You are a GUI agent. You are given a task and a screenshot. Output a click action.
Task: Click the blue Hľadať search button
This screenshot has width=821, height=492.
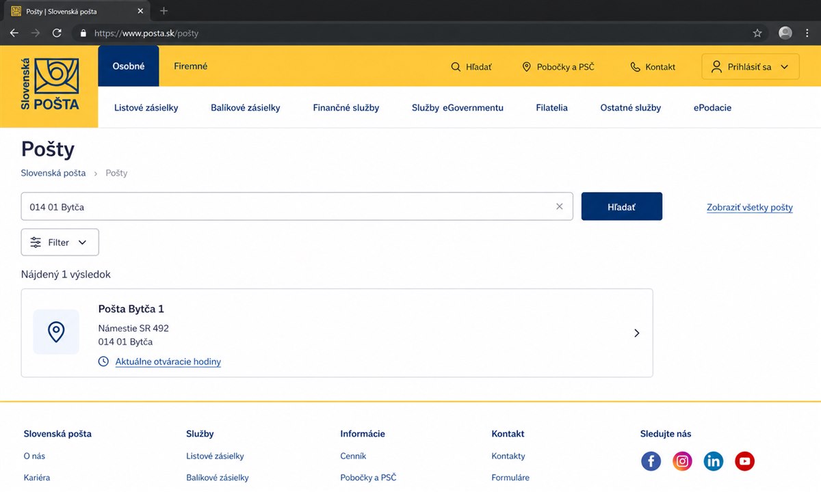click(622, 206)
